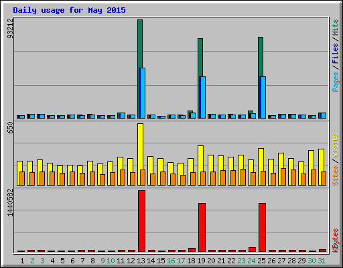Screen dimensions: 343x268
Task: Click the green Hits bar for day 25
Action: pyautogui.click(x=261, y=57)
